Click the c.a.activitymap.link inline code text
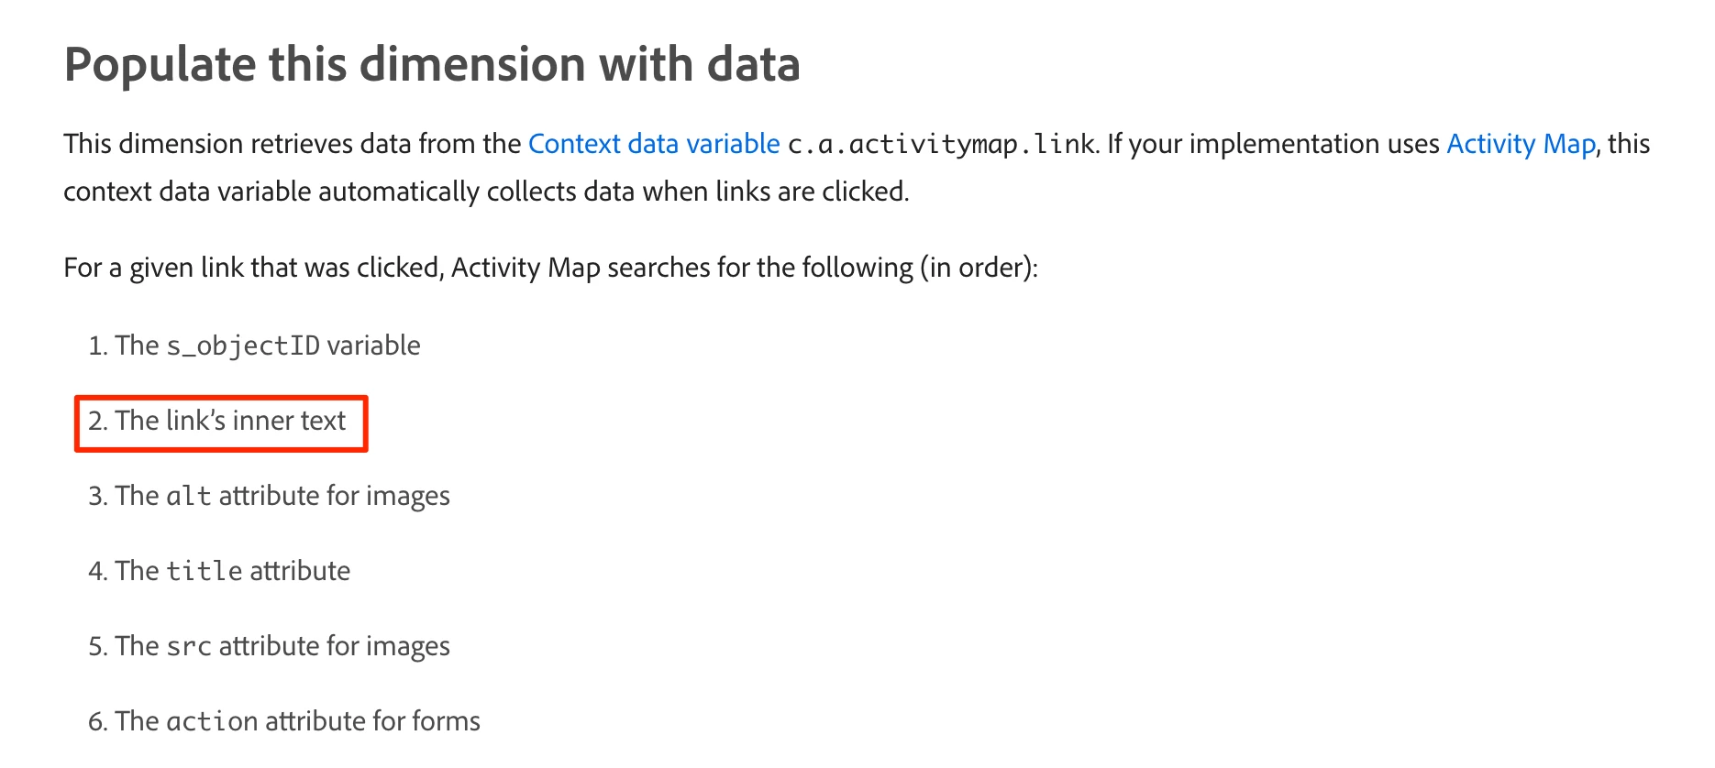This screenshot has height=768, width=1715. point(941,144)
